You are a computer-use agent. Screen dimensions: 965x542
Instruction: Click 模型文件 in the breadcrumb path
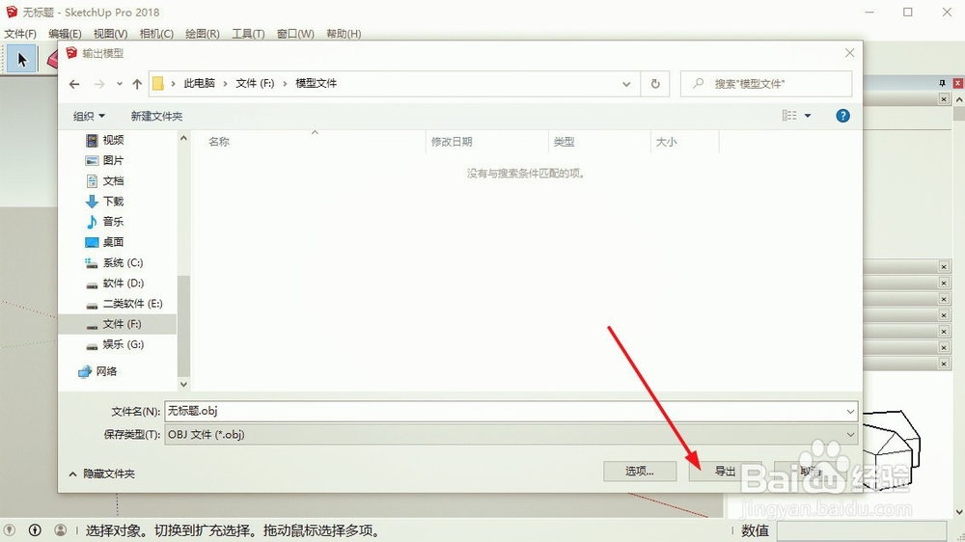tap(317, 83)
